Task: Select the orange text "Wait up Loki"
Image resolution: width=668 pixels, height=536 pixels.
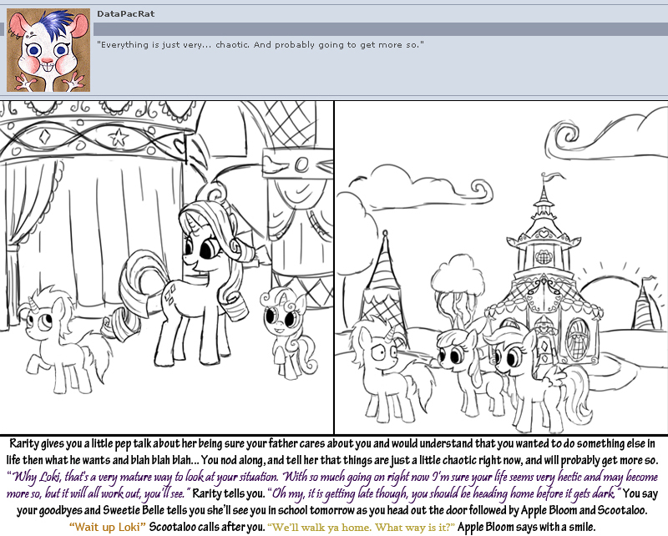Action: pos(108,527)
